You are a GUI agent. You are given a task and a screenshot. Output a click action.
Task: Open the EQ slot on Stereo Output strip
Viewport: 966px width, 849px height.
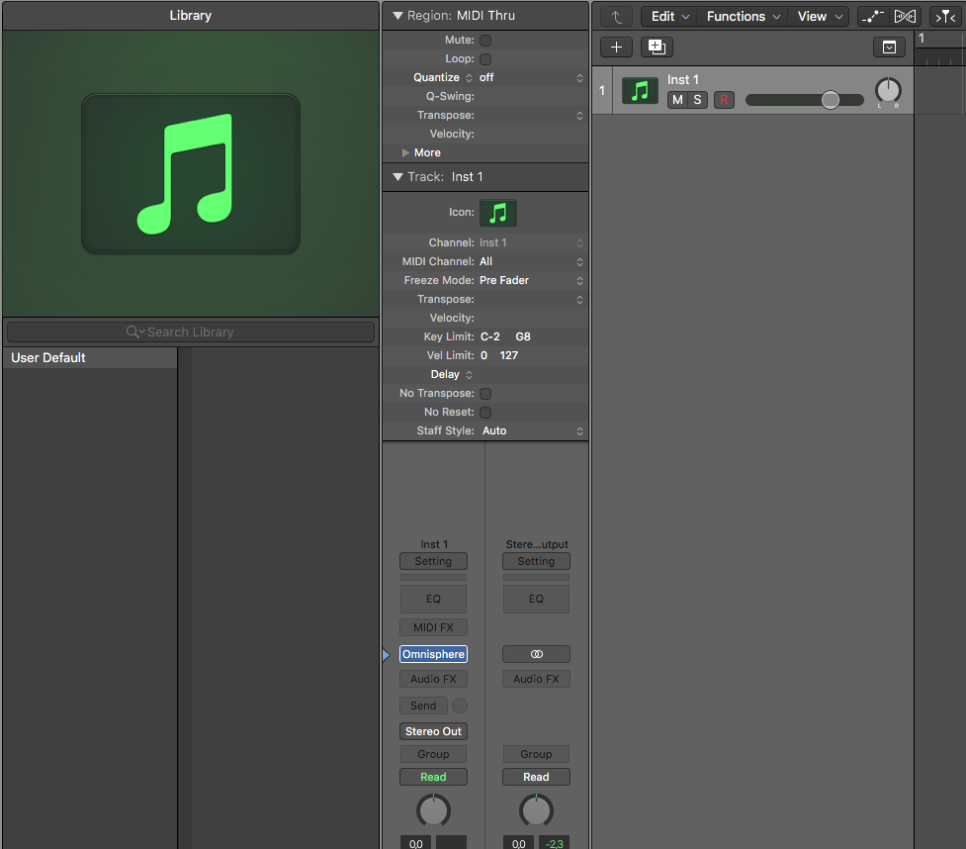[536, 599]
